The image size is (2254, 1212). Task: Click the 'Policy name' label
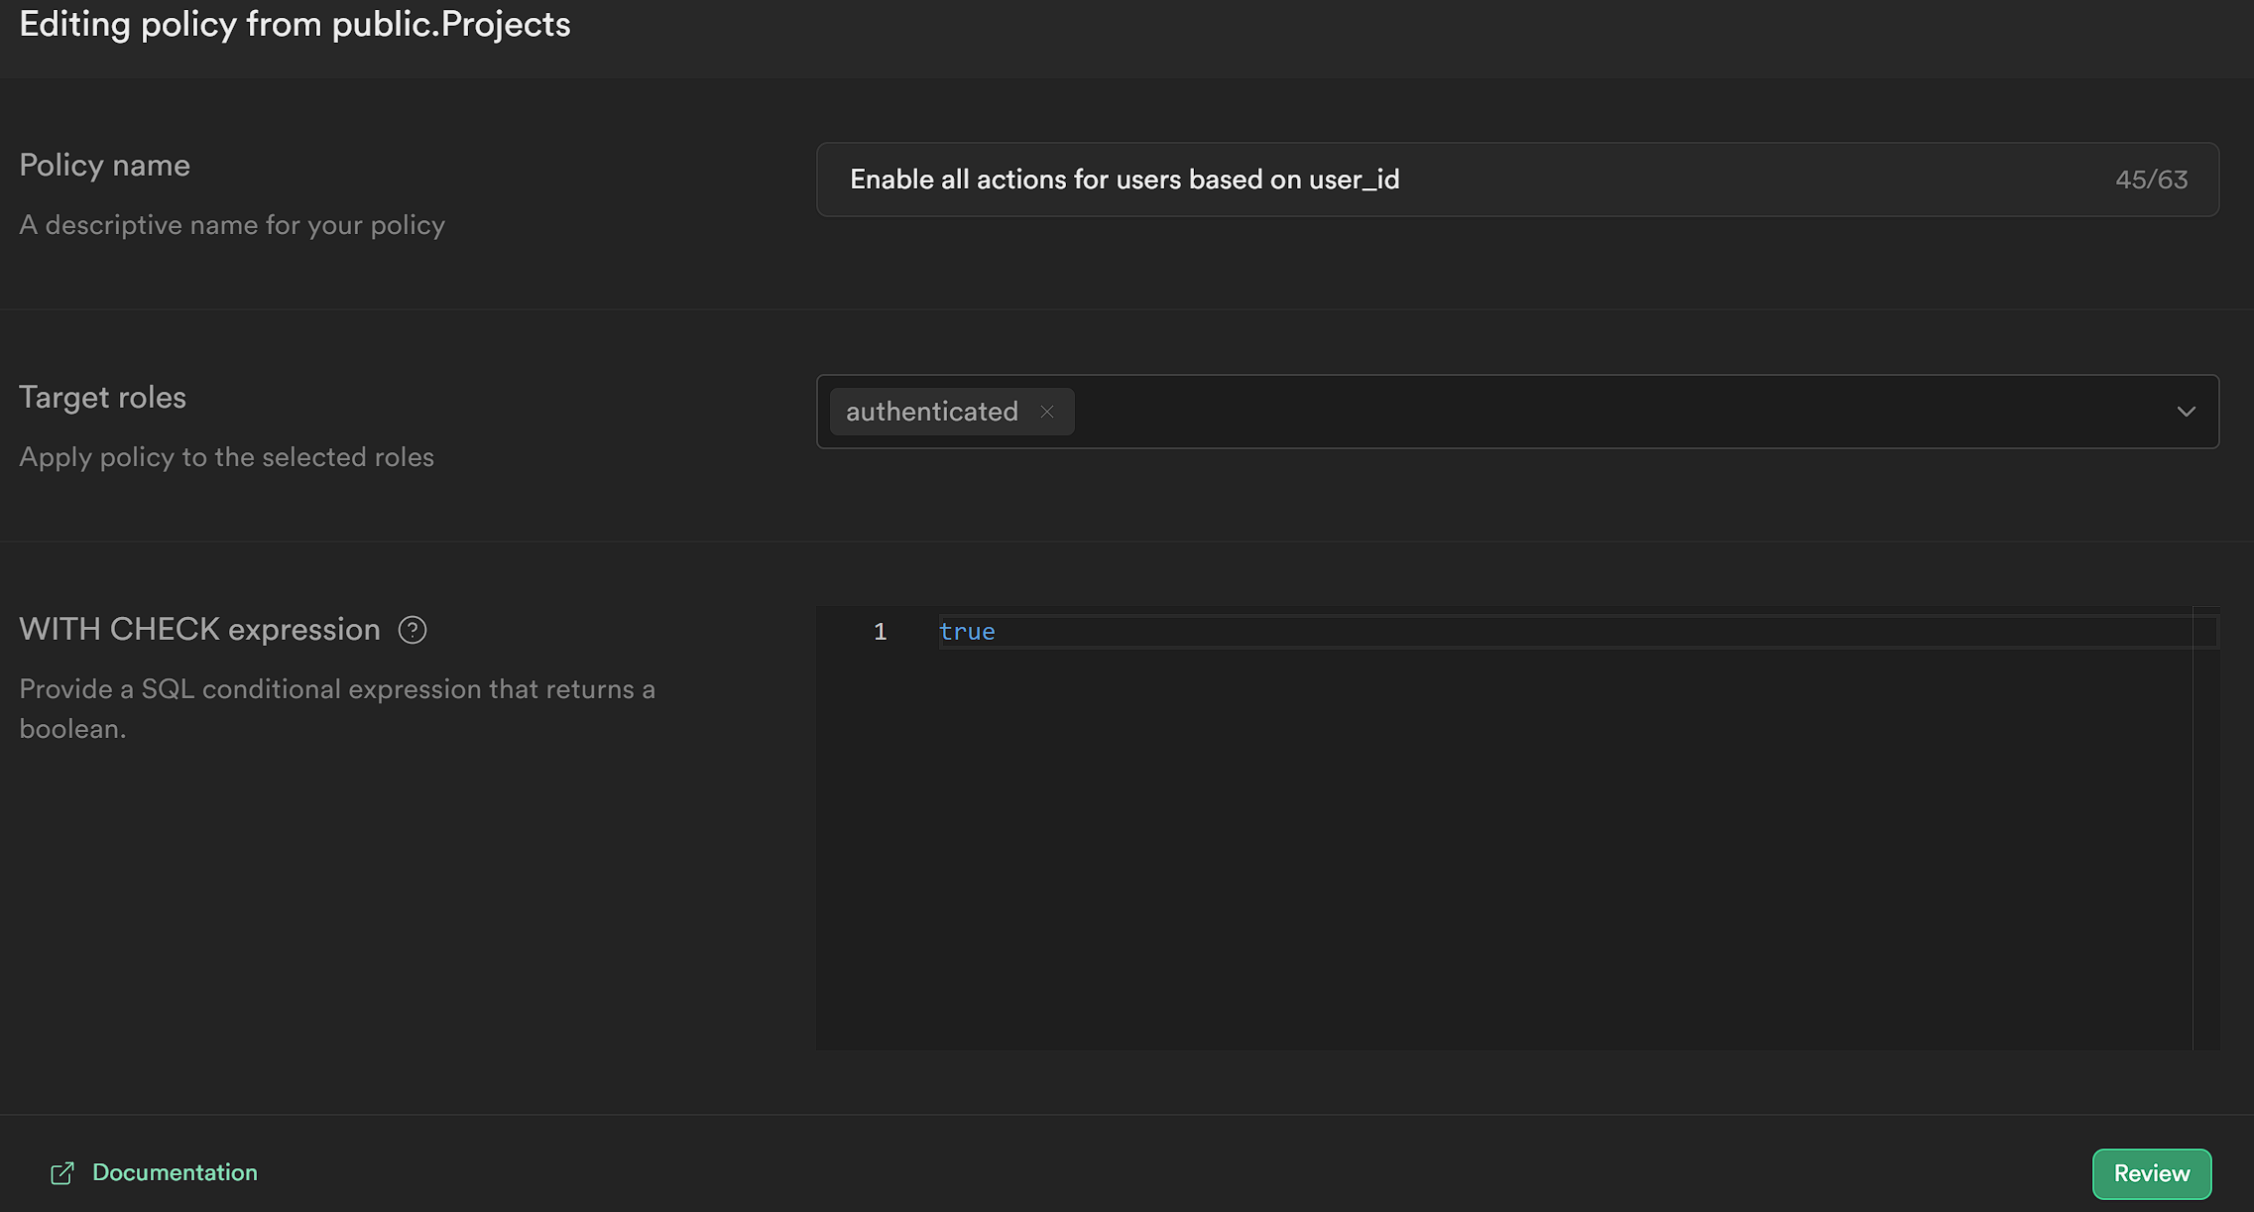pyautogui.click(x=104, y=165)
